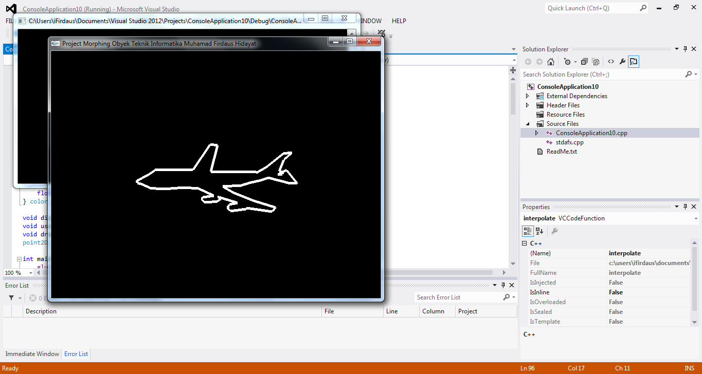Click the Back arrow in Solution Explorer toolbar
Screen dimensions: 702x374
[x=528, y=62]
